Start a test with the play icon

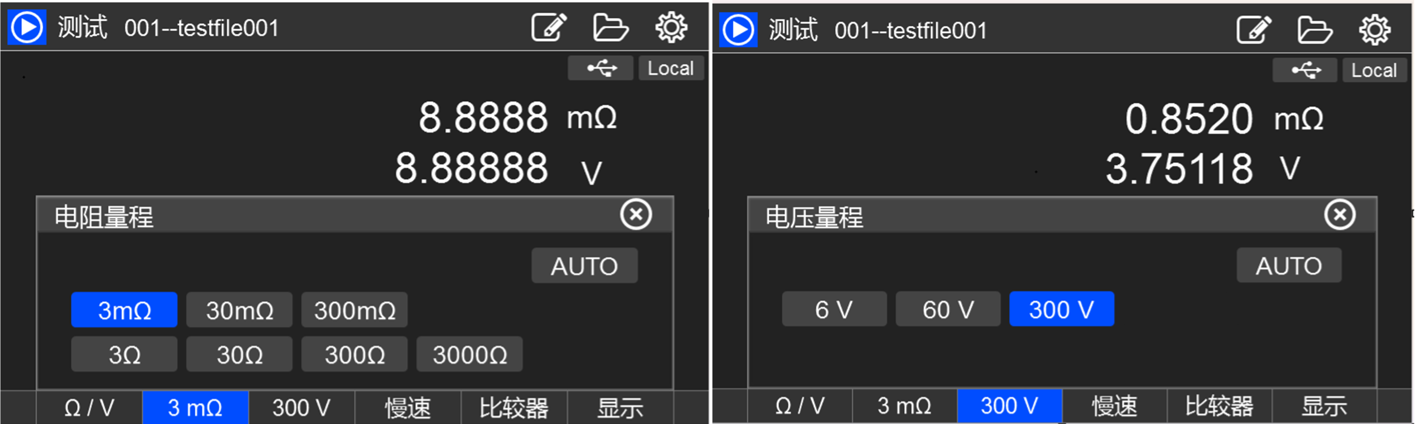27,27
